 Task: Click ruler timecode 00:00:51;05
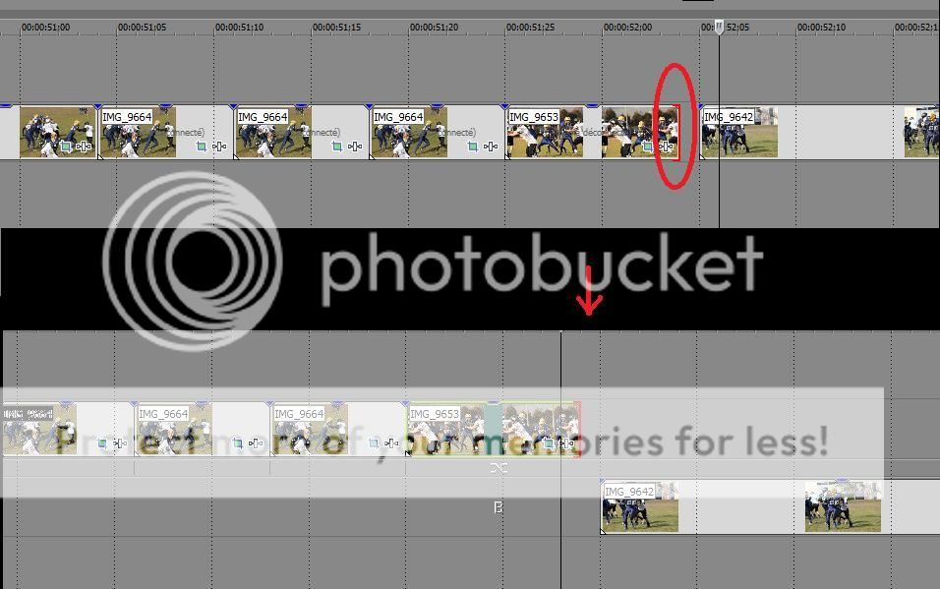coord(142,27)
